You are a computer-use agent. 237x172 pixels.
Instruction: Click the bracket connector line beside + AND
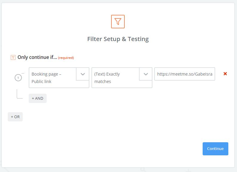click(x=19, y=95)
